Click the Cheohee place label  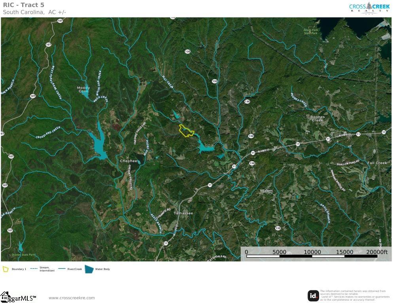(x=128, y=161)
